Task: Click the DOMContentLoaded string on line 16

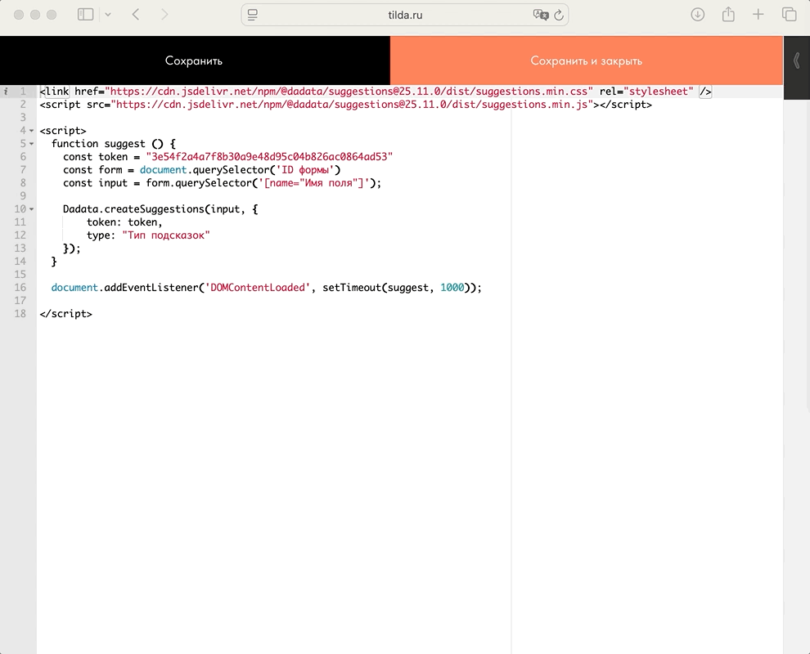Action: [x=259, y=288]
